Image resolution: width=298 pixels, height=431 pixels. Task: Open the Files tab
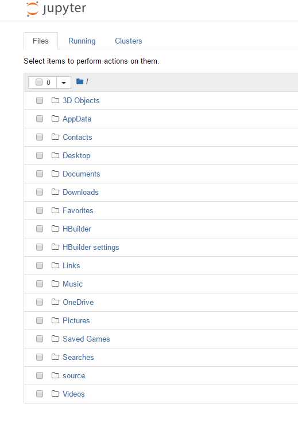[41, 41]
